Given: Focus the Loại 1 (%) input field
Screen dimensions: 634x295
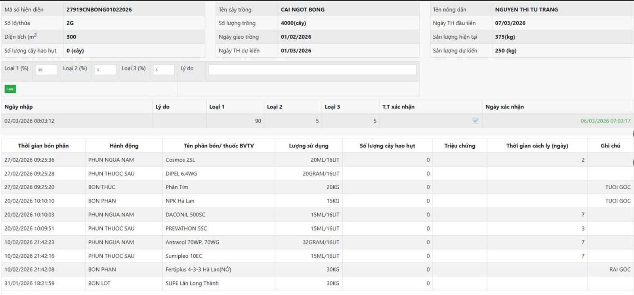Looking at the screenshot, I should pos(46,70).
